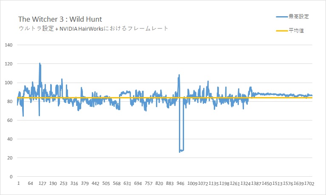Click the second frame rate spike above 100 near 946

tap(179, 75)
